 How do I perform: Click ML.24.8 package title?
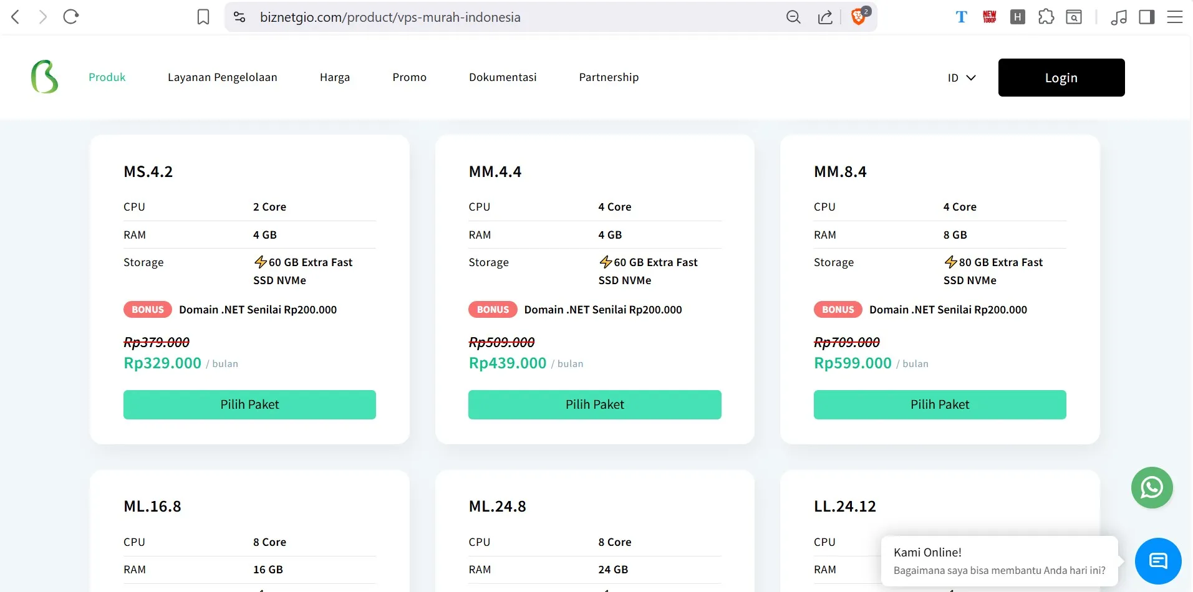pyautogui.click(x=498, y=507)
